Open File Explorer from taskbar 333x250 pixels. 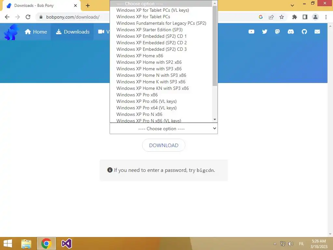pyautogui.click(x=26, y=243)
